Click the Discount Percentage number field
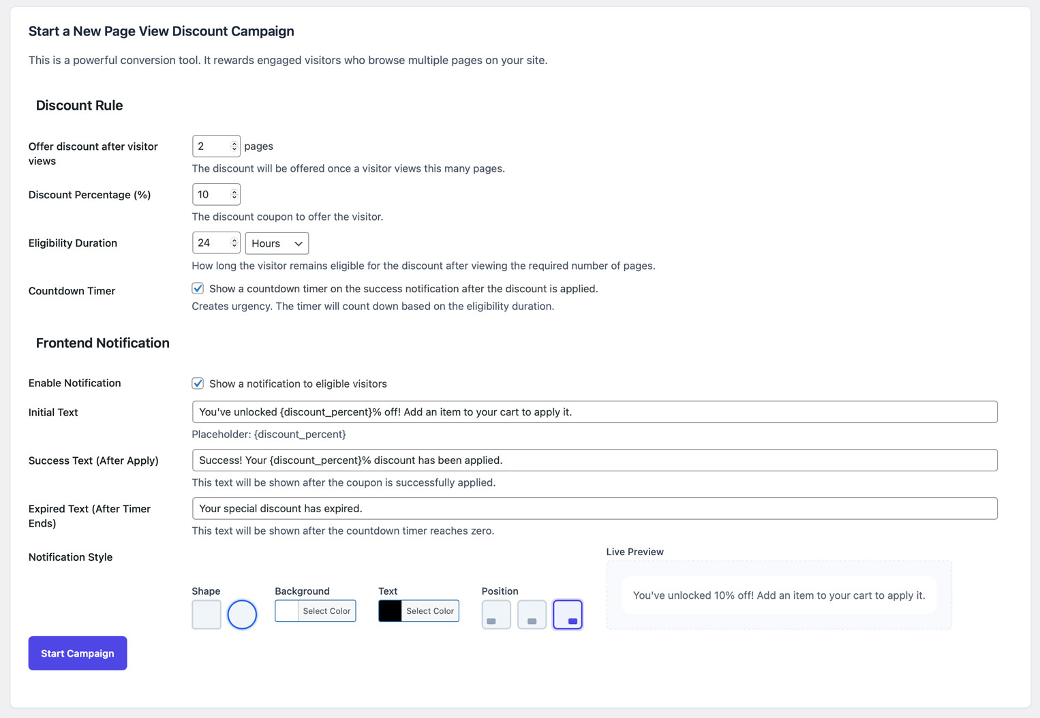 (x=211, y=194)
